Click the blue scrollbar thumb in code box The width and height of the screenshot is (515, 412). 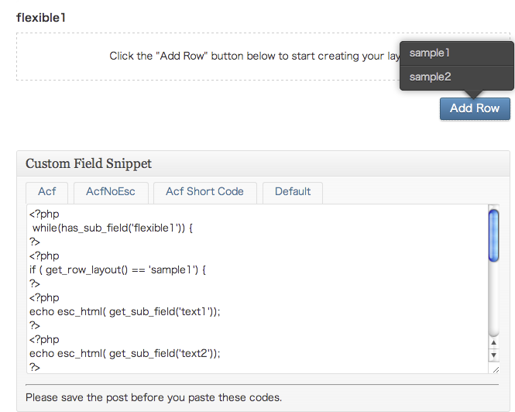click(x=493, y=235)
